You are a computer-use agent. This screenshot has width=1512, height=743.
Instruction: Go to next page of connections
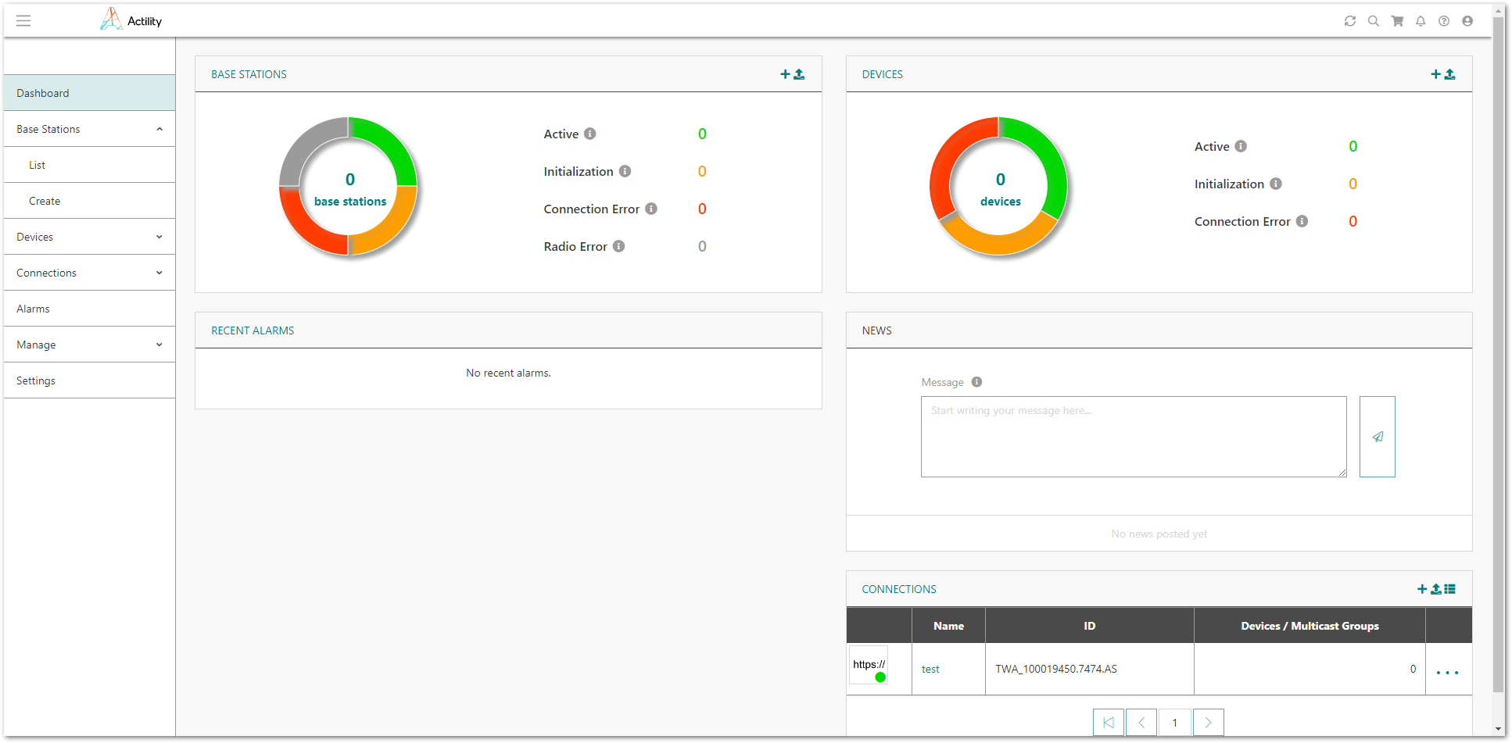point(1208,723)
